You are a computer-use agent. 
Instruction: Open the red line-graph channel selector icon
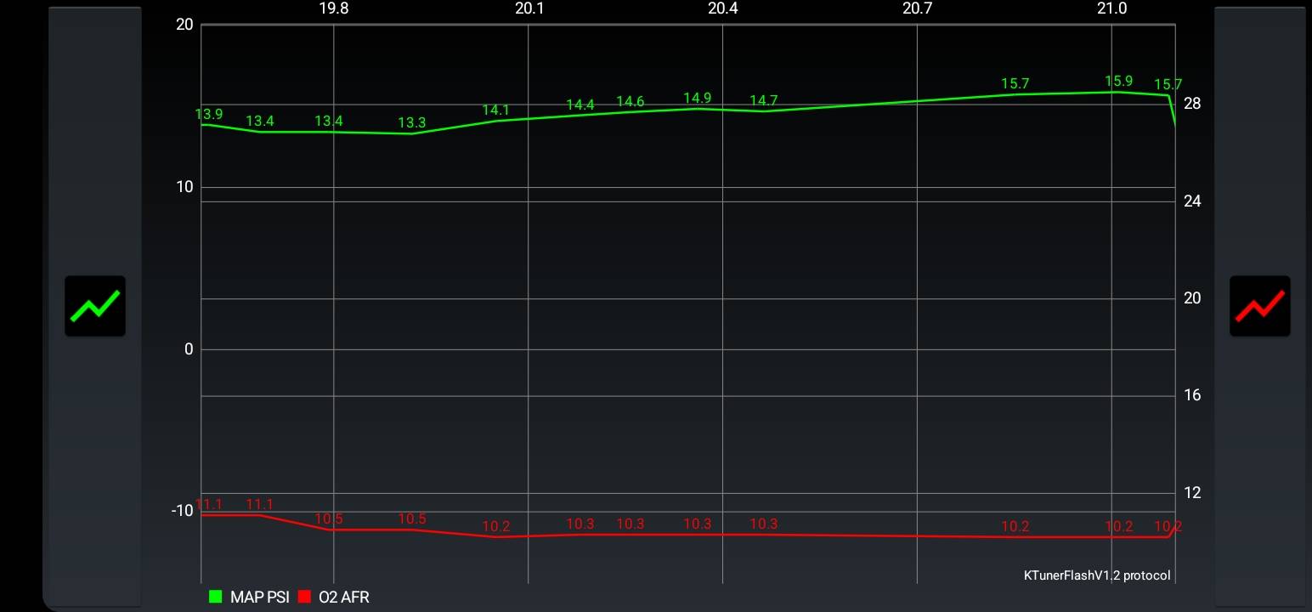[1259, 305]
